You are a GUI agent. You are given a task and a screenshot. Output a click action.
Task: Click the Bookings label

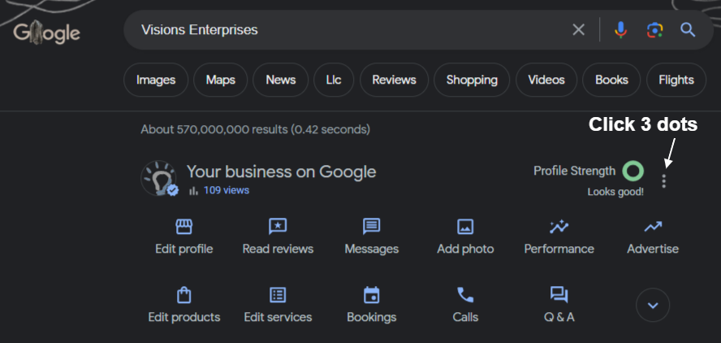[372, 317]
